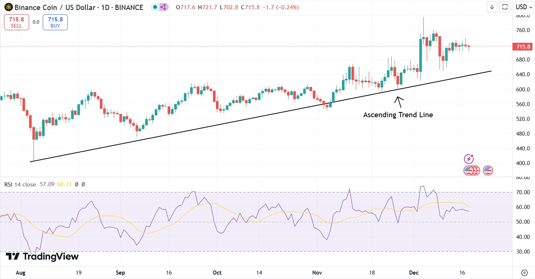
Task: Click the Binance Coin / US Dollar title
Action: [78, 7]
